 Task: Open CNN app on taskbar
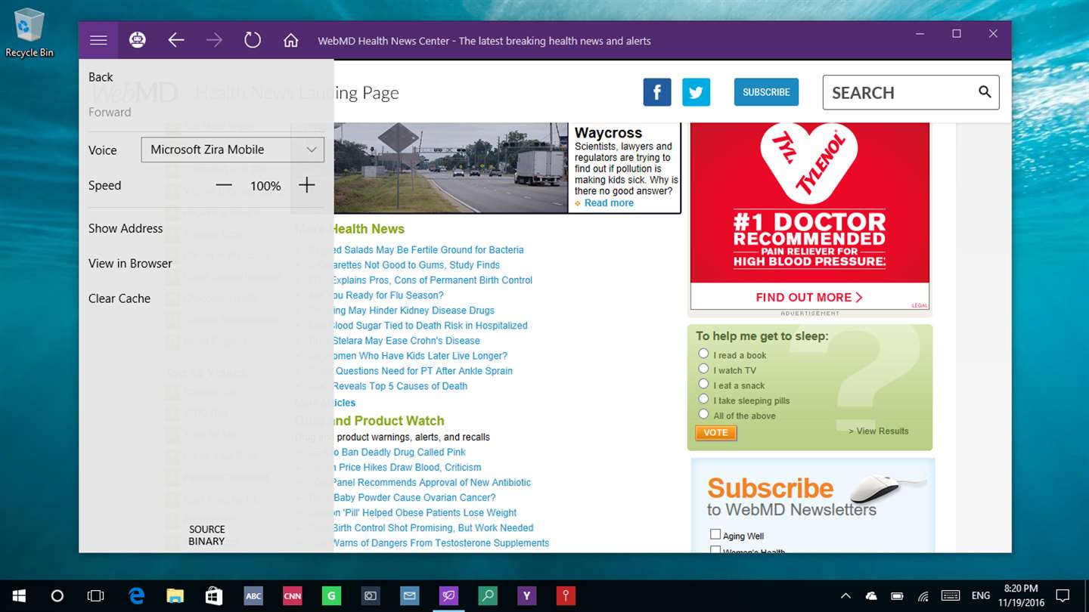tap(293, 596)
